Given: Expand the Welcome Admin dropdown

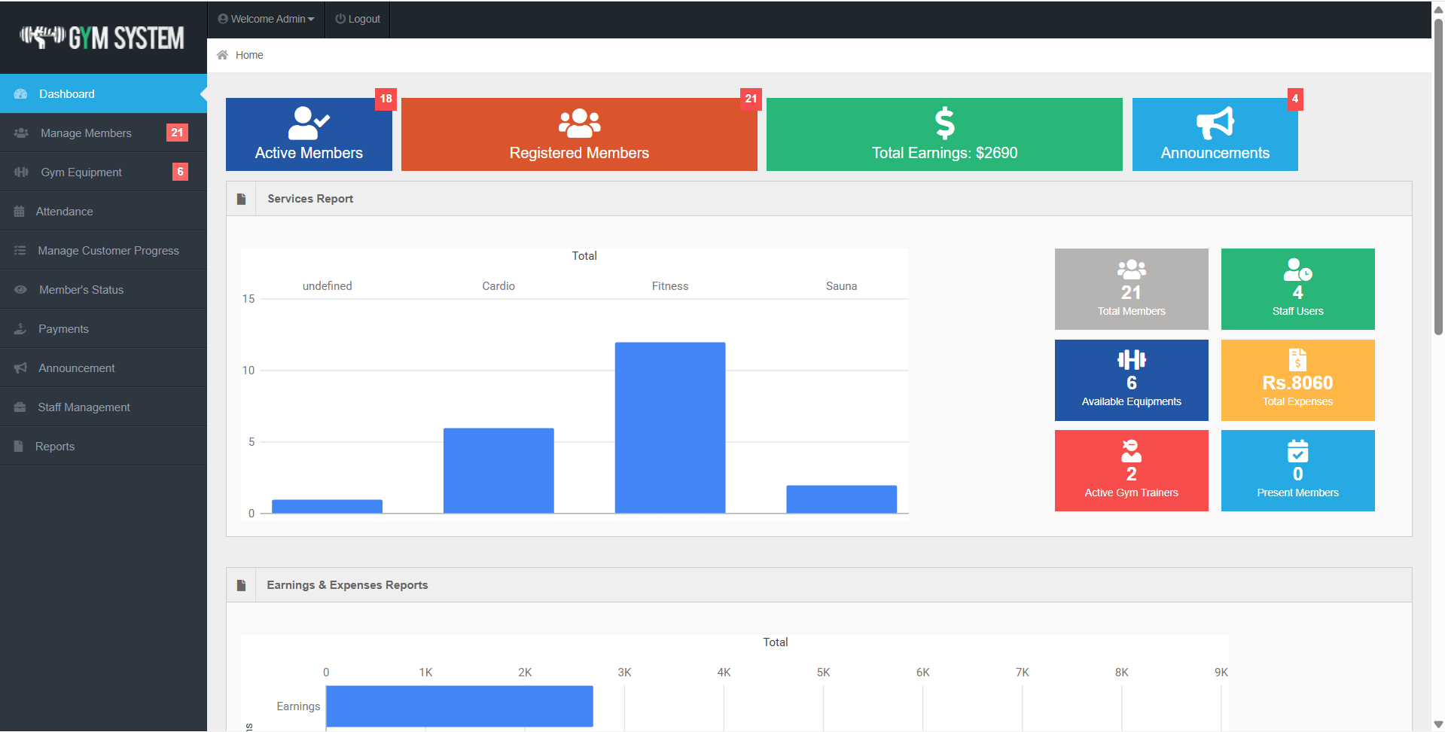Looking at the screenshot, I should point(266,19).
